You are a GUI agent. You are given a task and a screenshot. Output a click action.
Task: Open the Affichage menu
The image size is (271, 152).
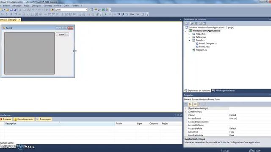tap(17, 5)
